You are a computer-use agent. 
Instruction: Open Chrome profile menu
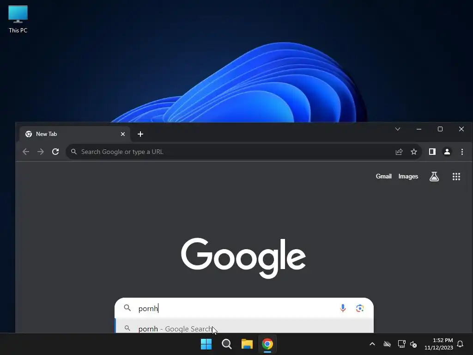[x=447, y=152]
